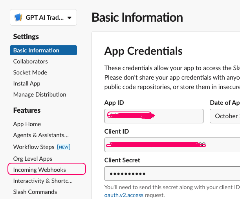Click the GPT AI Trad app icon

[18, 17]
